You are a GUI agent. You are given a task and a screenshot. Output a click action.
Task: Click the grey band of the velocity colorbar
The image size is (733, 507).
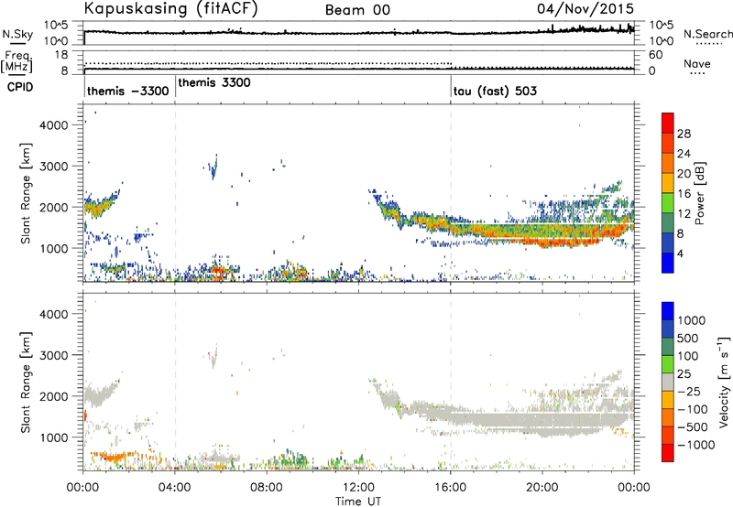[668, 382]
